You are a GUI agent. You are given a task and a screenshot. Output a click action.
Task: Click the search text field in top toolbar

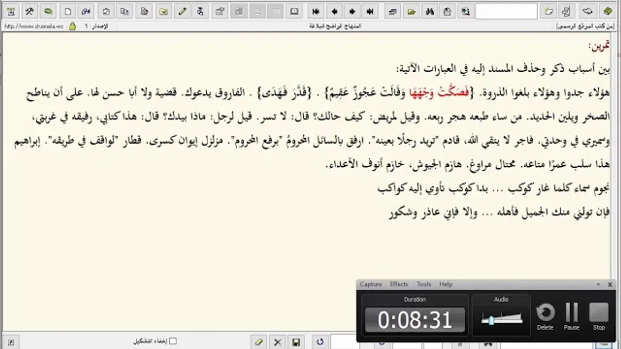click(x=507, y=11)
